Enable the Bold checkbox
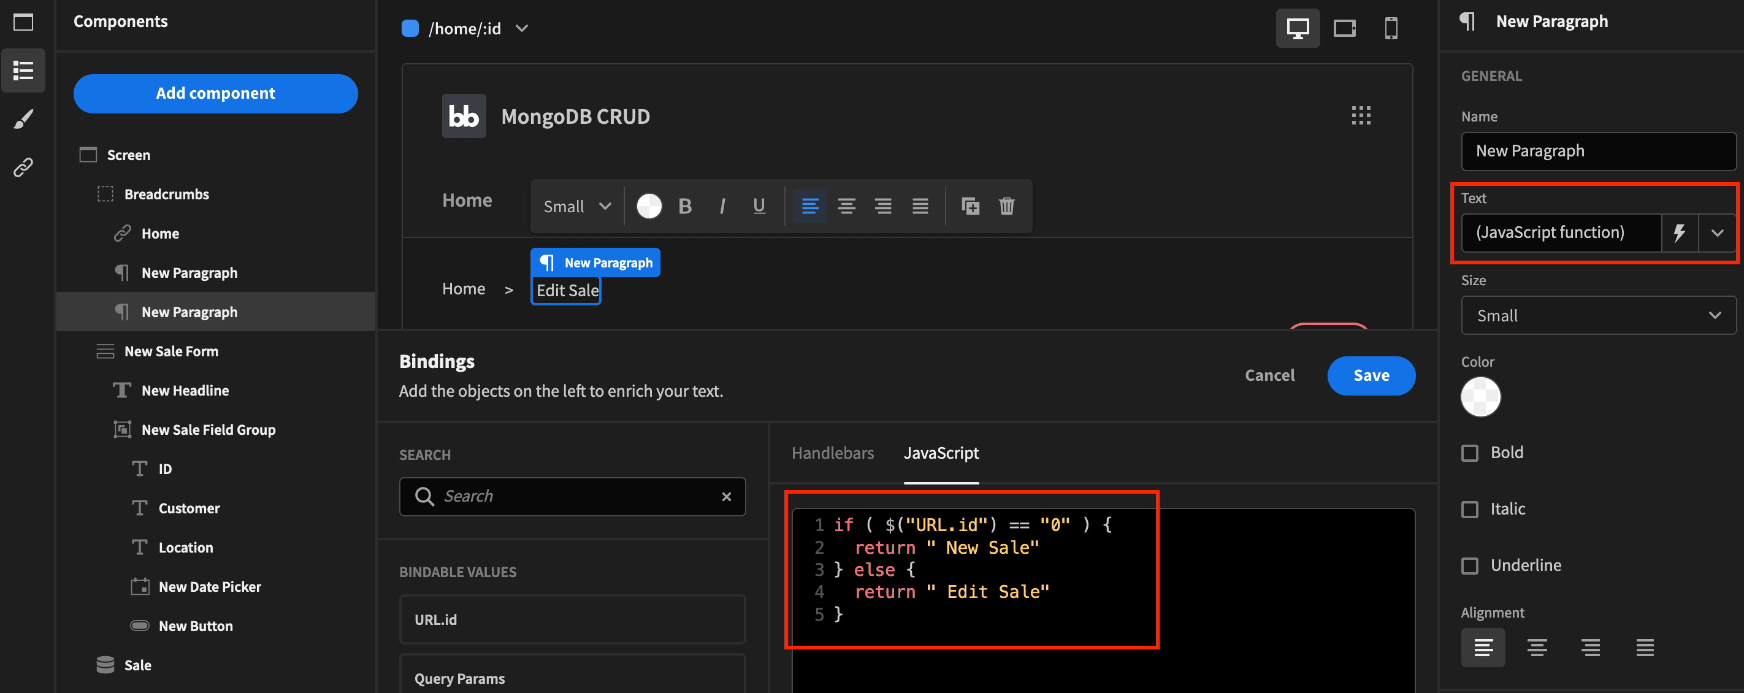Image resolution: width=1744 pixels, height=693 pixels. [x=1470, y=453]
